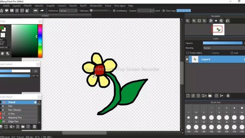The height and width of the screenshot is (138, 245).
Task: Open the Time-lapse menu
Action: click(119, 6)
